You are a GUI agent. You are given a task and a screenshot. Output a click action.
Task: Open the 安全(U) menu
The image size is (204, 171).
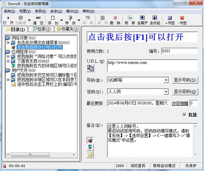(56, 11)
